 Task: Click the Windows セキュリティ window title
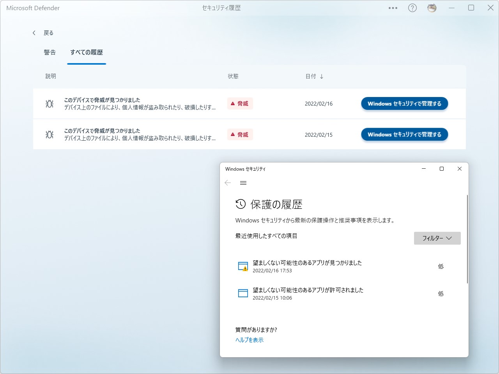(x=245, y=169)
